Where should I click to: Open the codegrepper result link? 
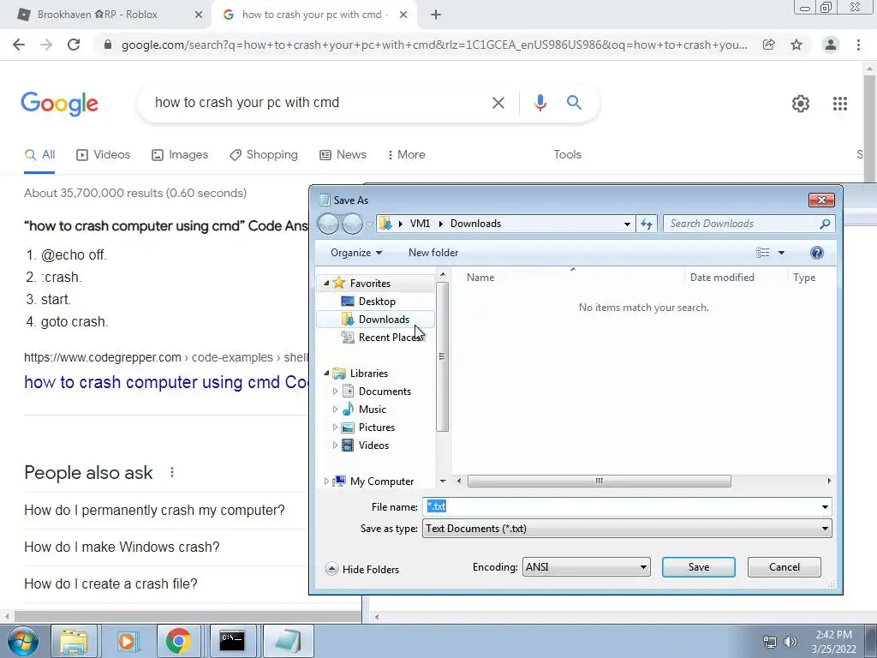pos(166,382)
